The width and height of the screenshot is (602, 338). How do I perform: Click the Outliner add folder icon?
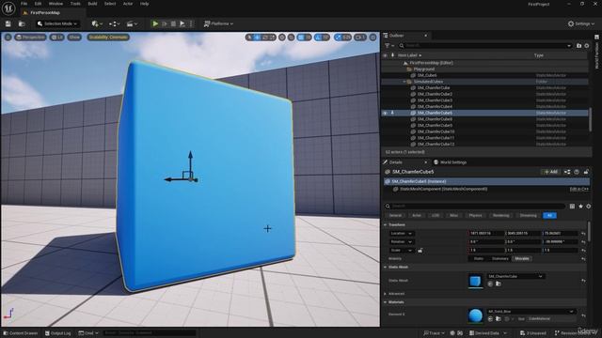point(579,46)
